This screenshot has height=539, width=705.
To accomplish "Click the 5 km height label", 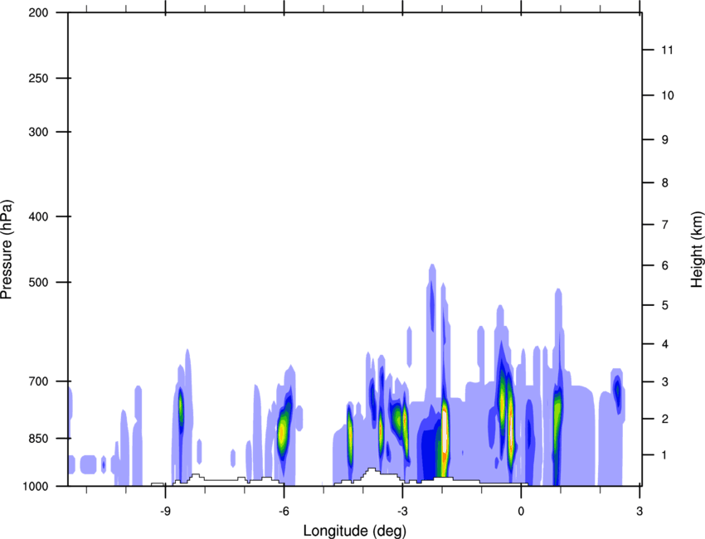I will pos(665,306).
